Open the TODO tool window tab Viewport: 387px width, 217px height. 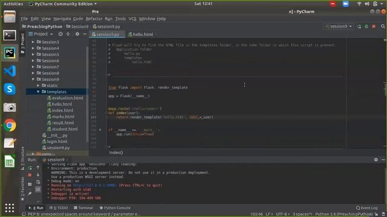[x=59, y=208]
